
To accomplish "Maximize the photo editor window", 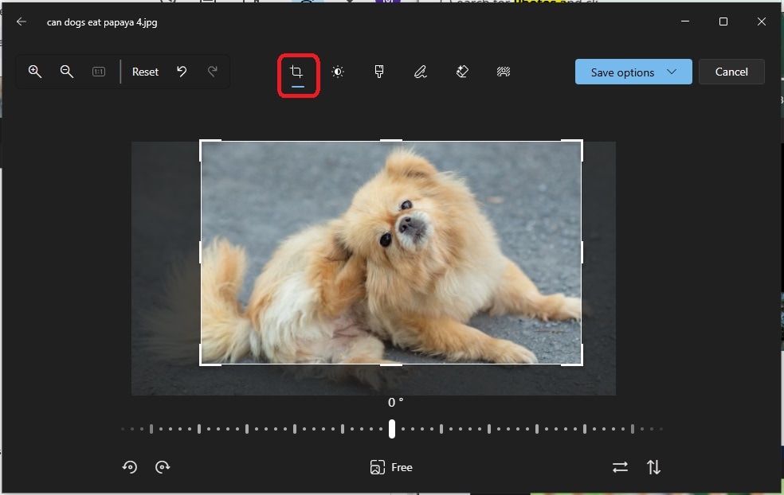I will 723,21.
